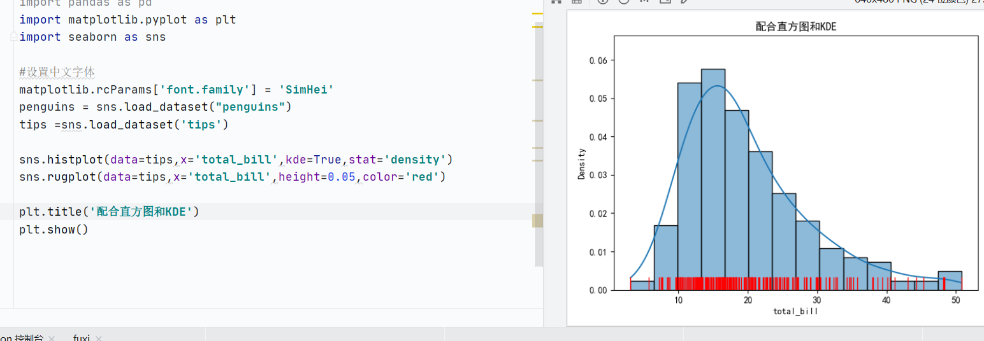Image resolution: width=984 pixels, height=341 pixels.
Task: Click the 'SimHei' string literal
Action: tap(307, 90)
